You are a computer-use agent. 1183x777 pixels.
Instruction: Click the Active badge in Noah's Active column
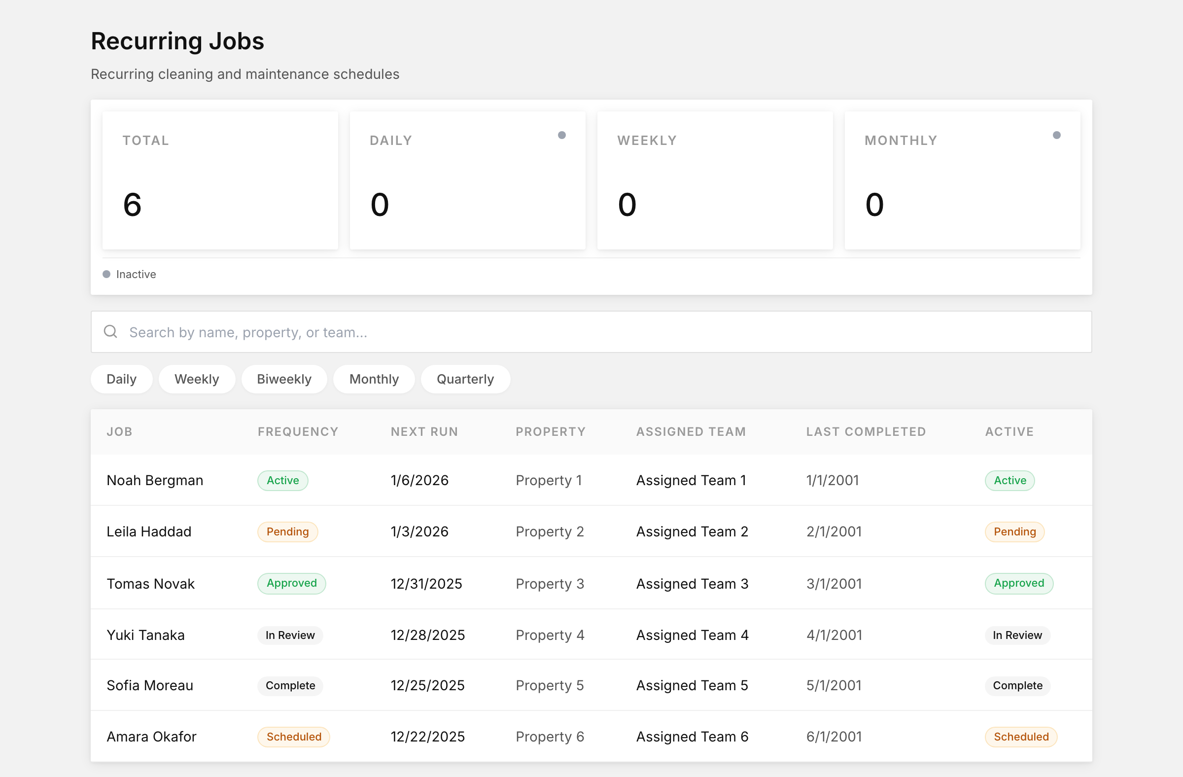coord(1010,480)
